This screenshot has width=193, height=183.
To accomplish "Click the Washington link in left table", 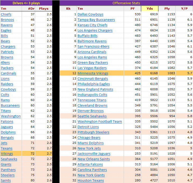I will 11,116.
